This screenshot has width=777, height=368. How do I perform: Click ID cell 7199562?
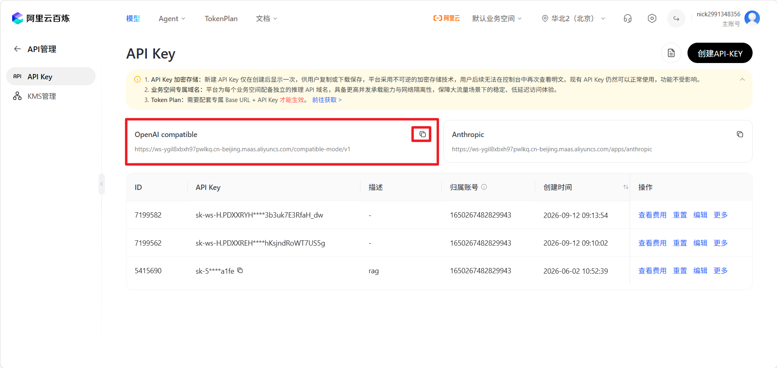[x=148, y=243]
